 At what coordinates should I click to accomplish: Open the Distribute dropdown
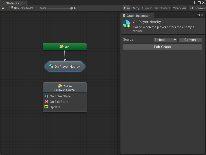click(x=162, y=8)
